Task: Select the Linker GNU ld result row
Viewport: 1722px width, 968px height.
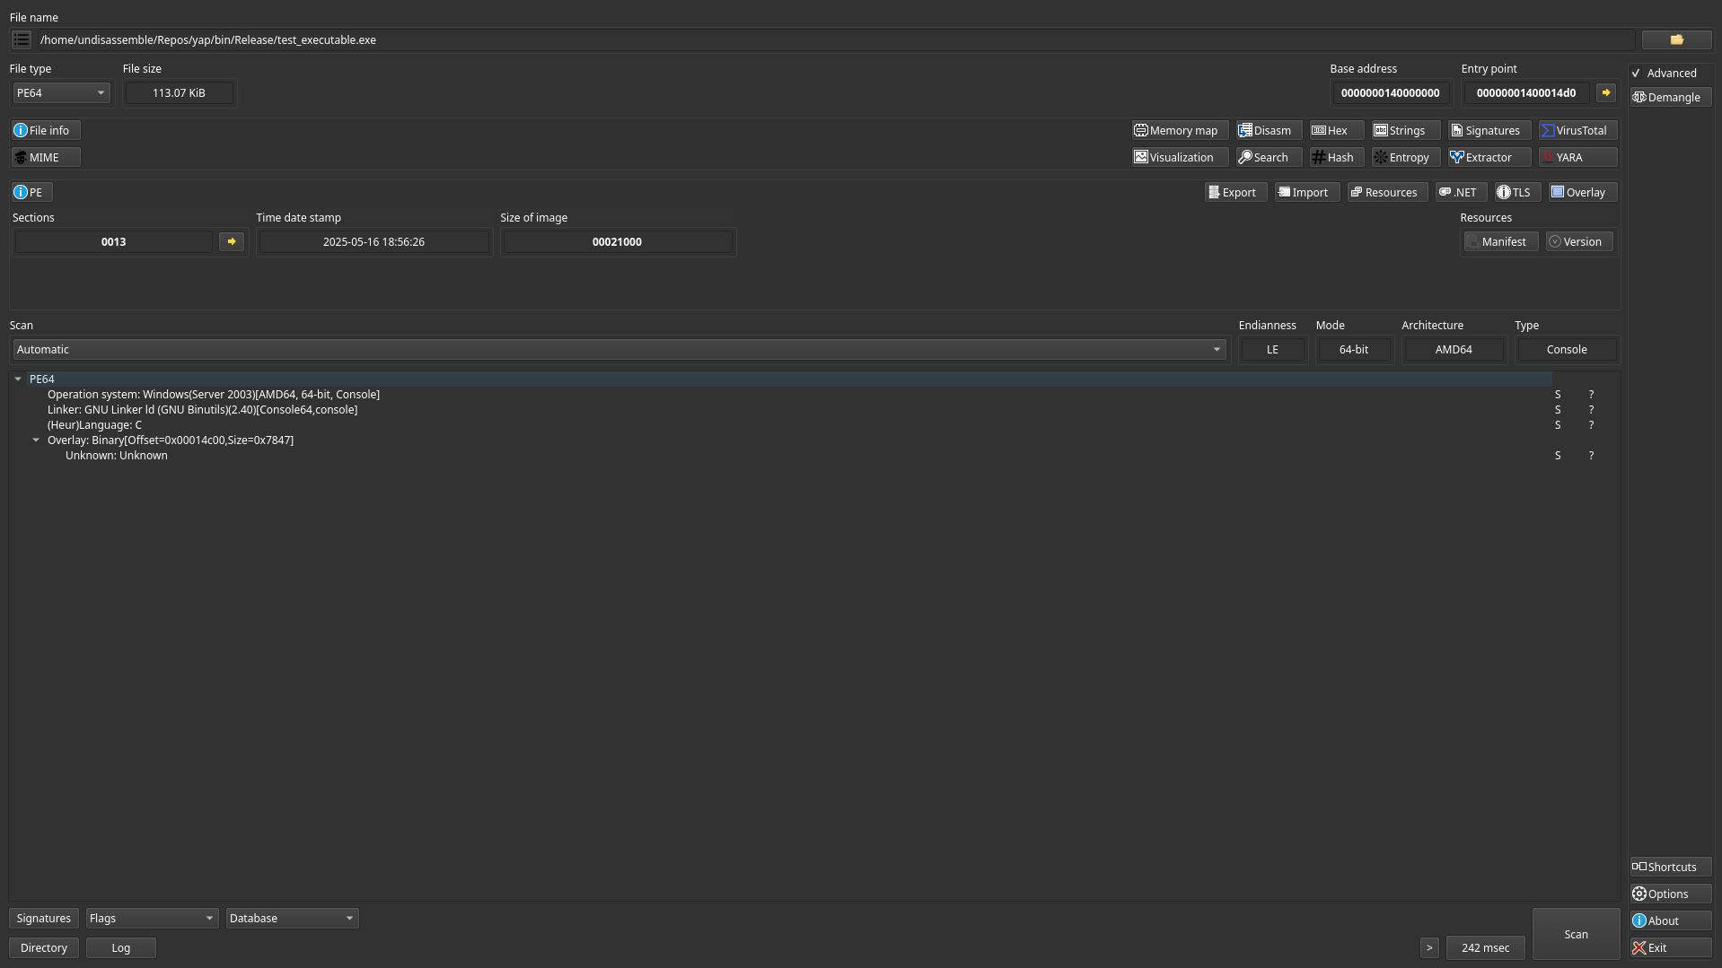Action: pos(202,409)
